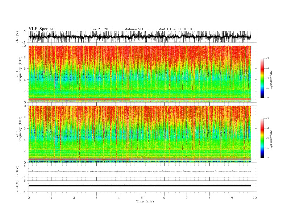Click the log(PSD) label beside ch.2 color bar
The height and width of the screenshot is (222, 287).
click(271, 139)
